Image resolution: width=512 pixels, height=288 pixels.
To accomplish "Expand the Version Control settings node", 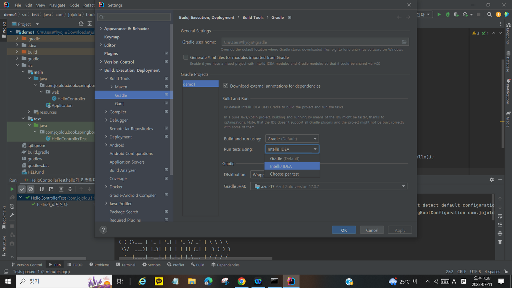I will pyautogui.click(x=101, y=62).
